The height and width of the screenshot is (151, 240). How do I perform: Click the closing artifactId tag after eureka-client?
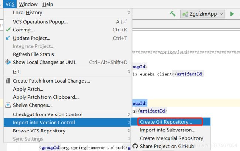(x=188, y=74)
